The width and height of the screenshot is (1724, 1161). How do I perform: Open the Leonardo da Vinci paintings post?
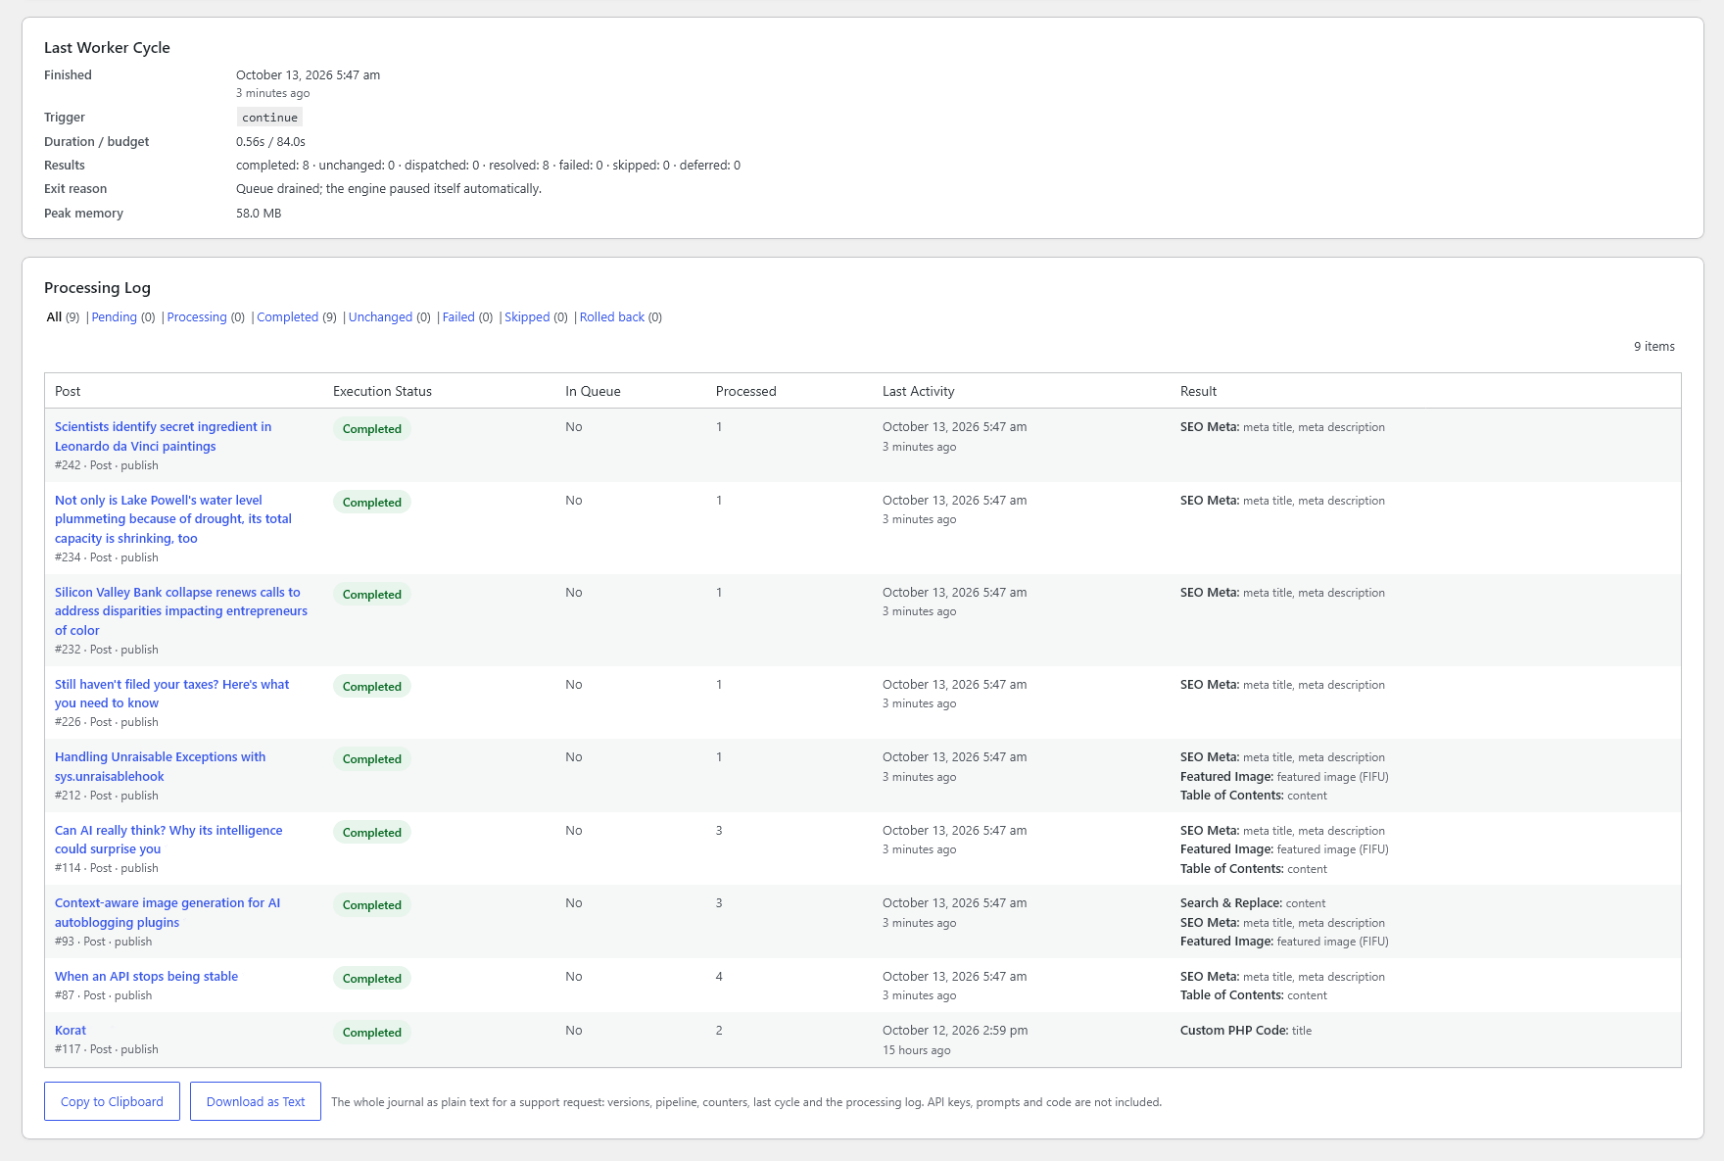(x=163, y=436)
